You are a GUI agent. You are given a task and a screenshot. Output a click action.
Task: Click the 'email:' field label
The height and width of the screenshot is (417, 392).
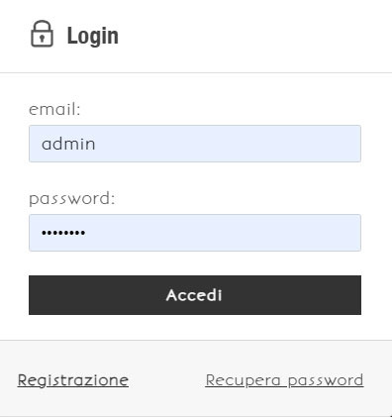54,109
